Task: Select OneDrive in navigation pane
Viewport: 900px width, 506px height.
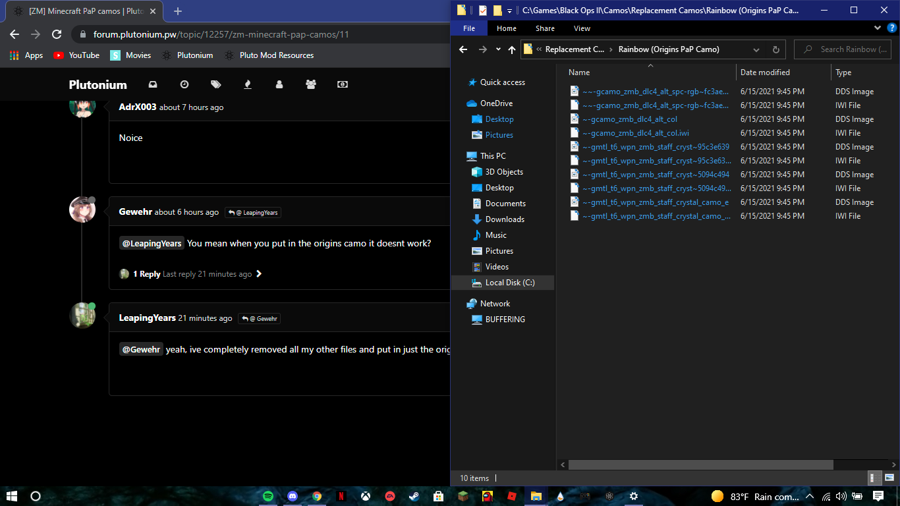Action: point(495,103)
